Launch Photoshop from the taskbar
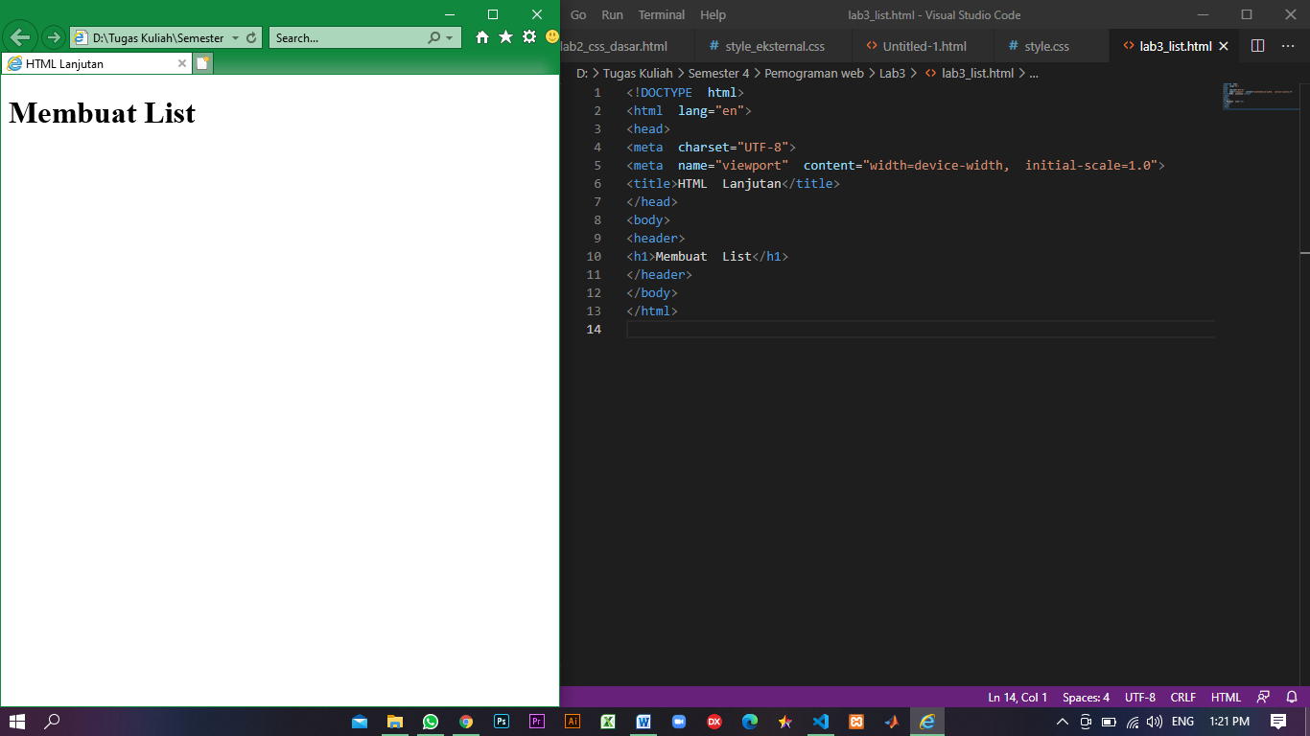This screenshot has height=736, width=1310. 501,721
